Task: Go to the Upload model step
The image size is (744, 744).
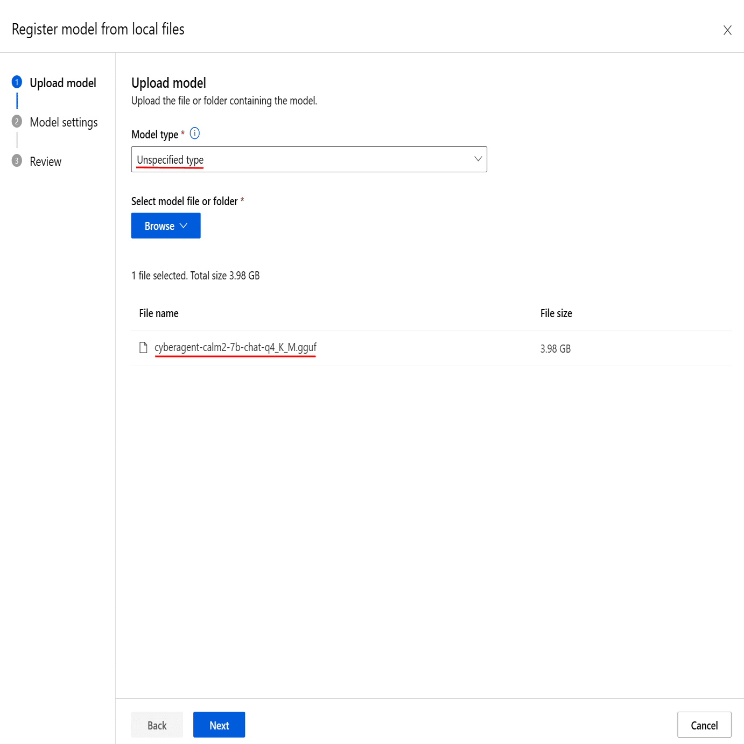Action: (63, 83)
